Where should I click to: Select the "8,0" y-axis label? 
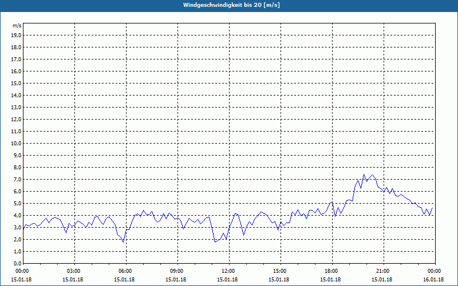pyautogui.click(x=17, y=167)
